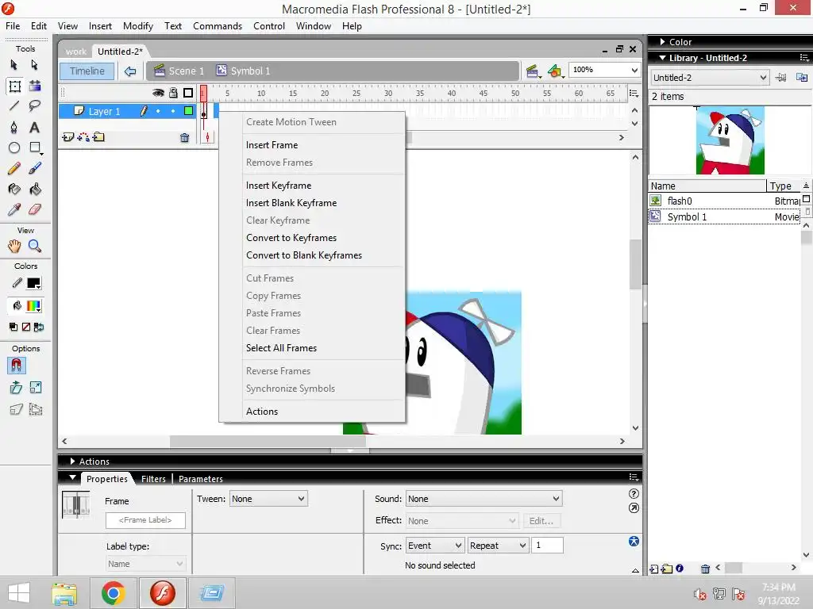Switch to the work document tab
This screenshot has height=609, width=813.
(75, 52)
